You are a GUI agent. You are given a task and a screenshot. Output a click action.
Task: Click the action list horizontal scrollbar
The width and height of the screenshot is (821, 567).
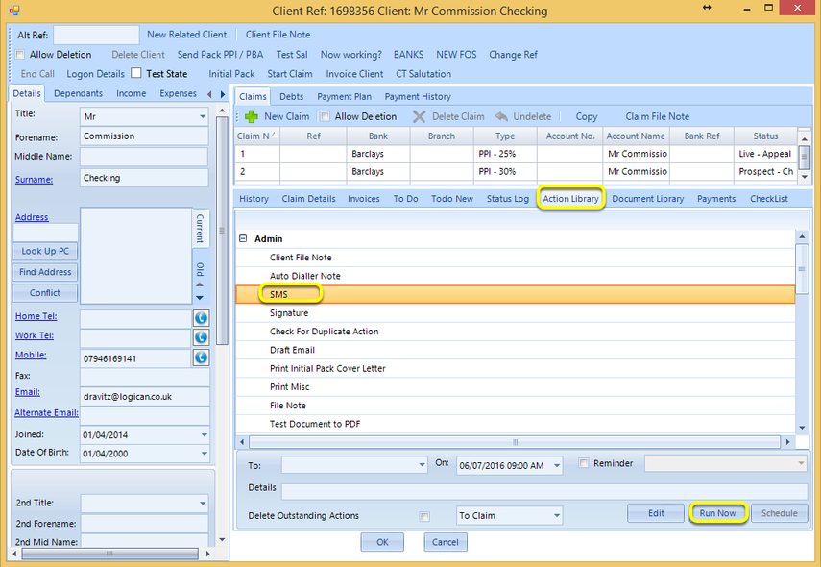(x=515, y=442)
